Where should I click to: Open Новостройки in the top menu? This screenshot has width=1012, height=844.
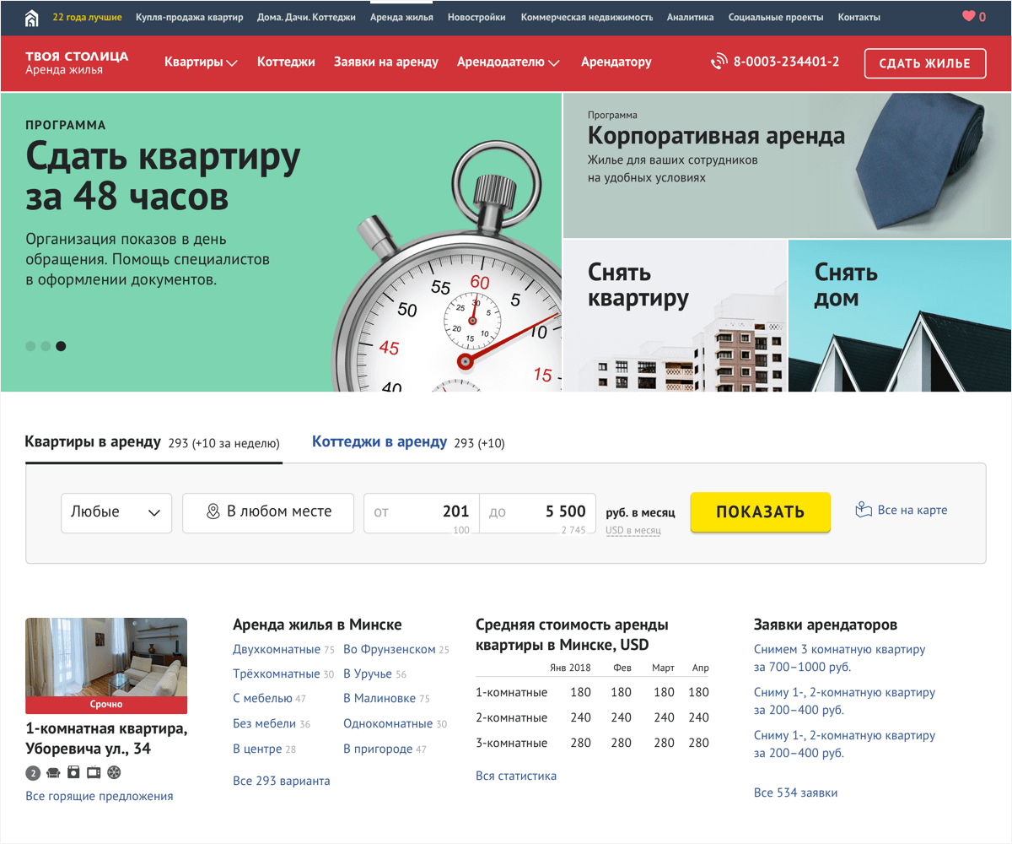click(x=476, y=17)
